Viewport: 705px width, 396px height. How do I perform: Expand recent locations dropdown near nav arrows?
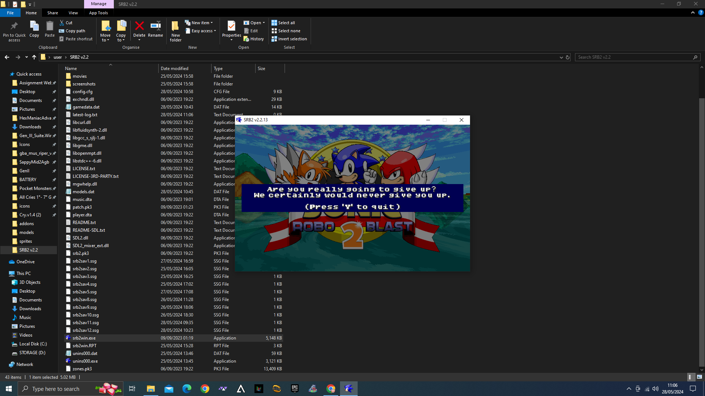pos(26,57)
